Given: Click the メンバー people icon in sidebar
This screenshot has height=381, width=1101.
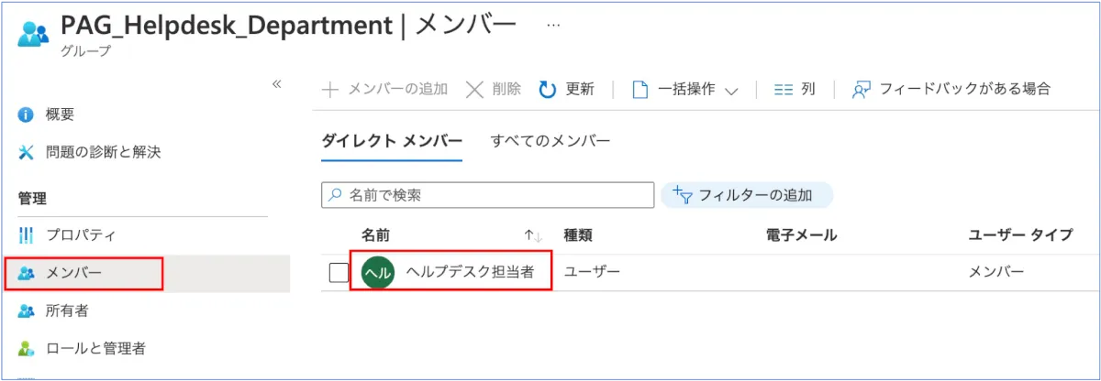Looking at the screenshot, I should coord(26,273).
